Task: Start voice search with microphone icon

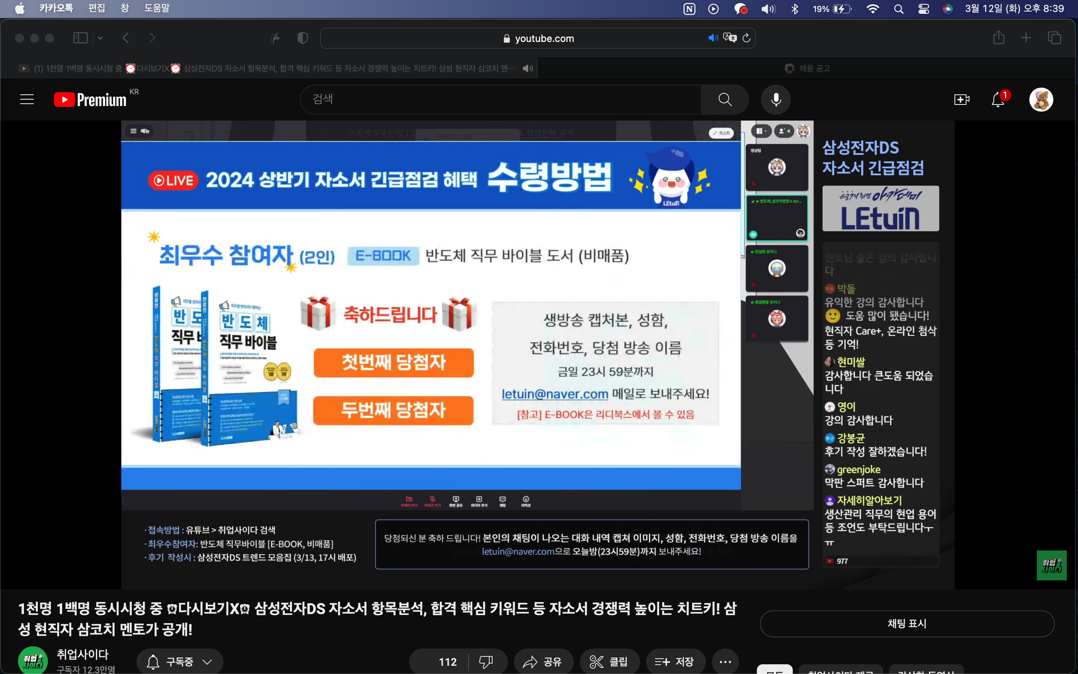Action: [776, 99]
